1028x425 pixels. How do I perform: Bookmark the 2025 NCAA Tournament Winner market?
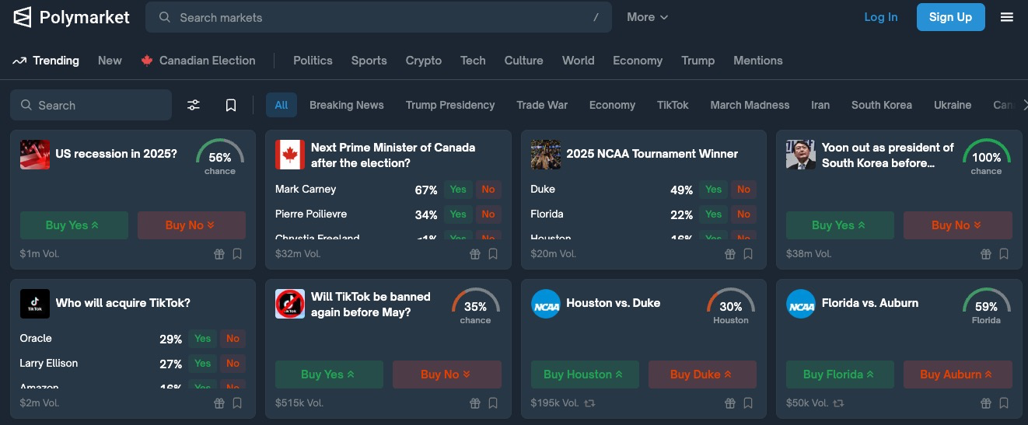pyautogui.click(x=748, y=254)
